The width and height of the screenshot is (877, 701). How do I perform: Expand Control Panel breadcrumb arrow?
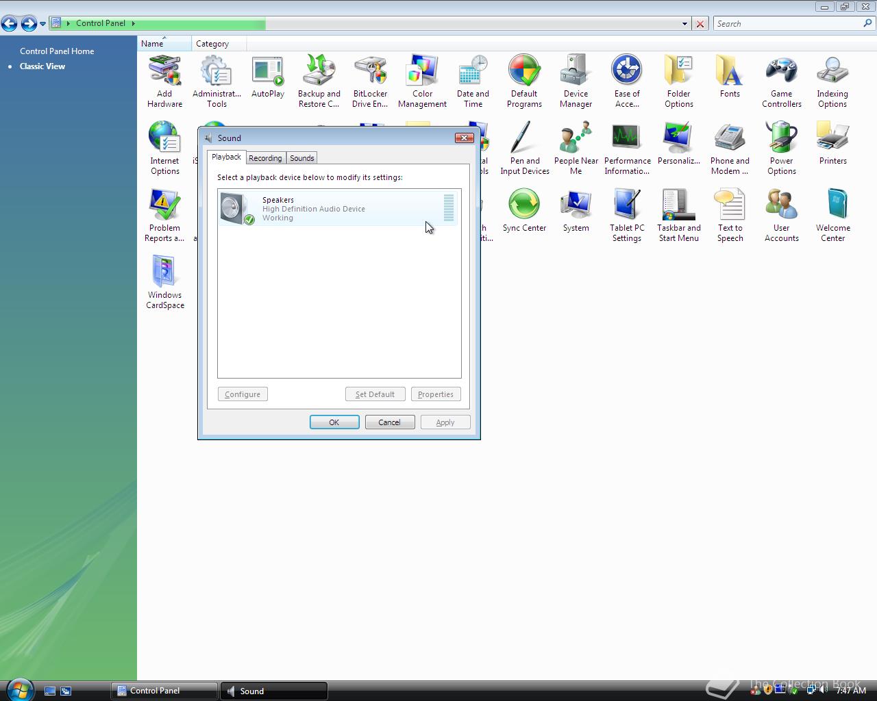(133, 23)
